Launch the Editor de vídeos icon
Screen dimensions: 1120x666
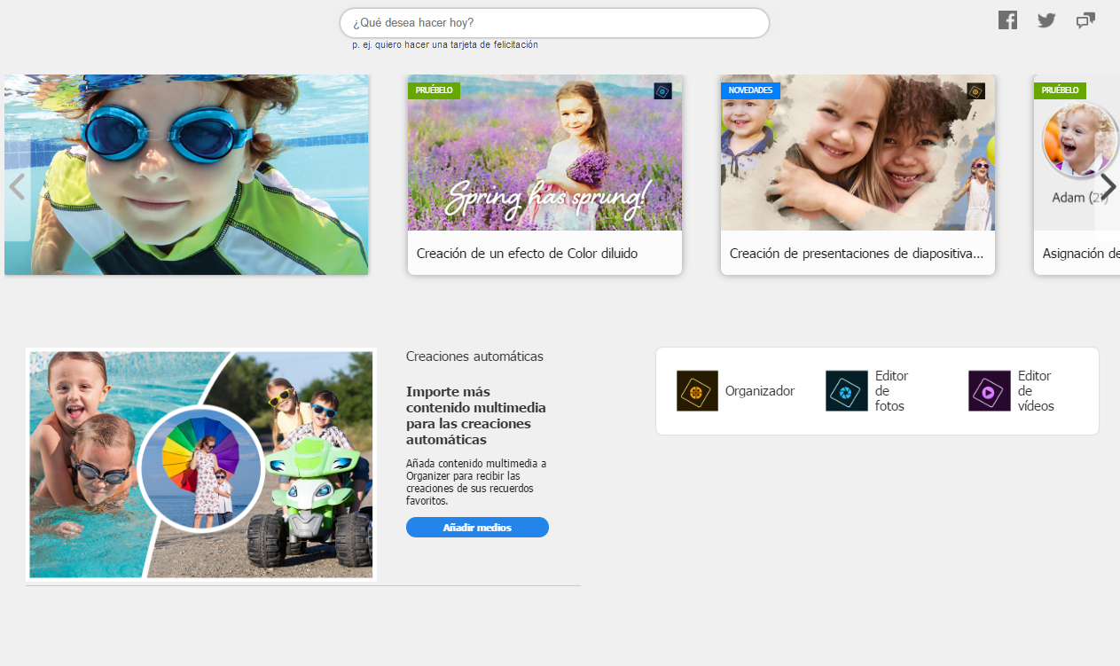[990, 391]
